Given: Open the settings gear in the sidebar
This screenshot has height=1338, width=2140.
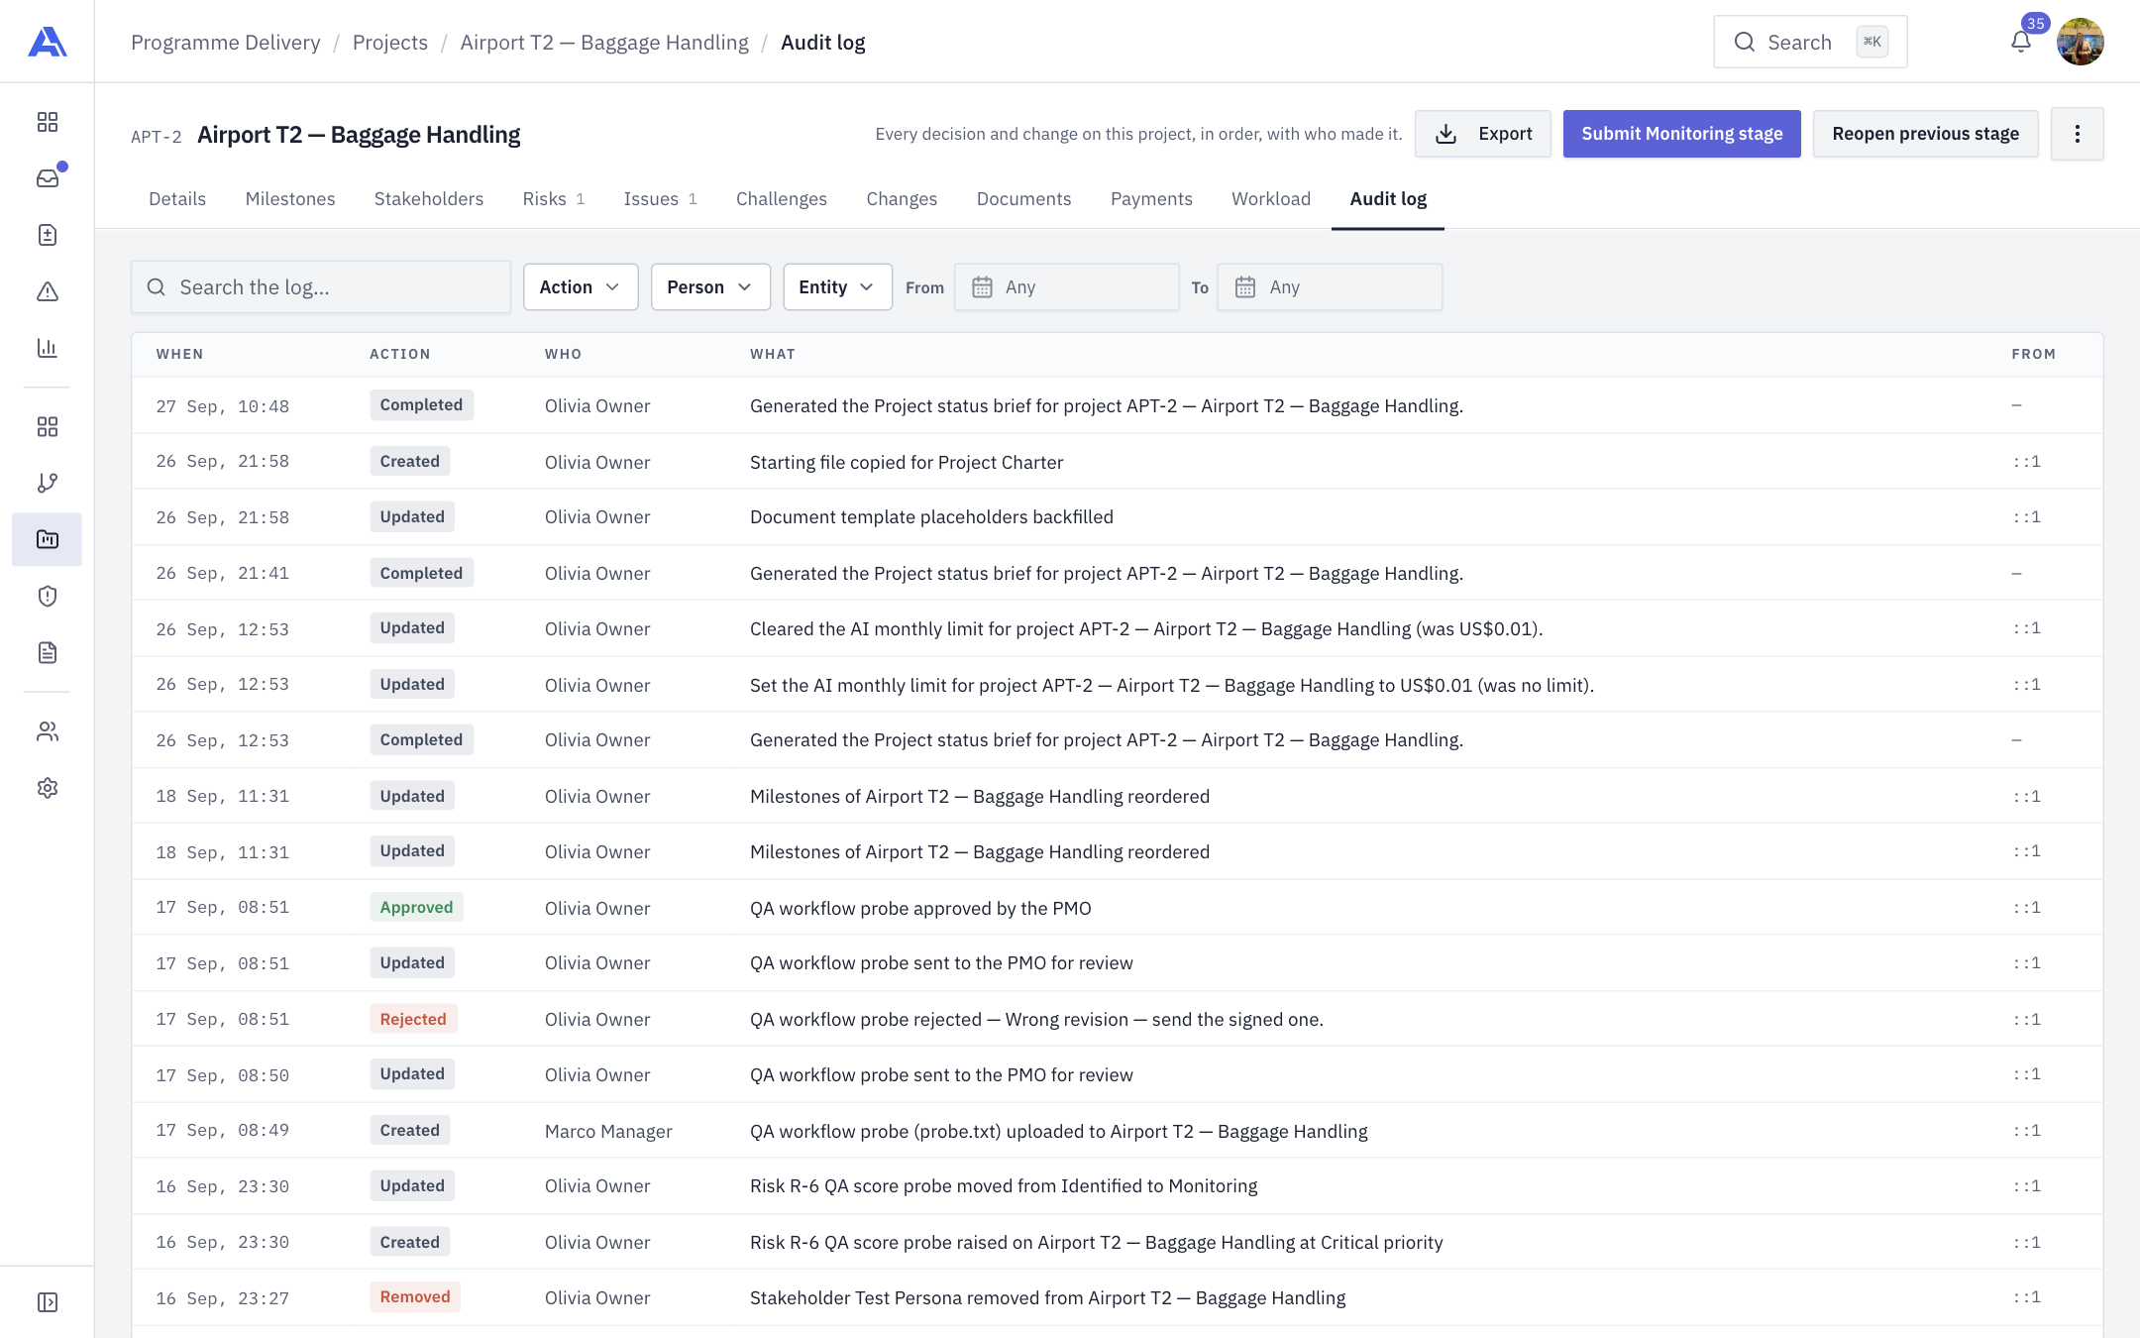Looking at the screenshot, I should (47, 788).
